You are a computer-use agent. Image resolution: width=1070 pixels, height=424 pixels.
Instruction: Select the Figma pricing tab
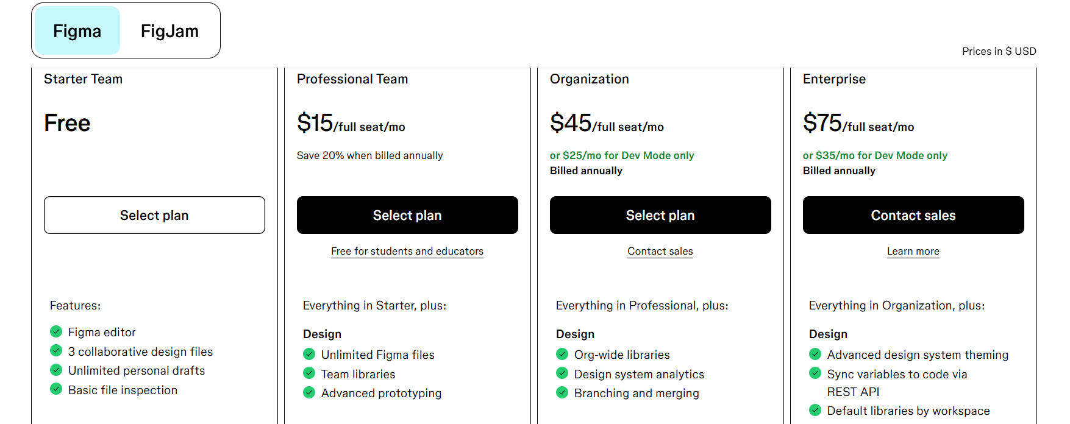(x=77, y=31)
